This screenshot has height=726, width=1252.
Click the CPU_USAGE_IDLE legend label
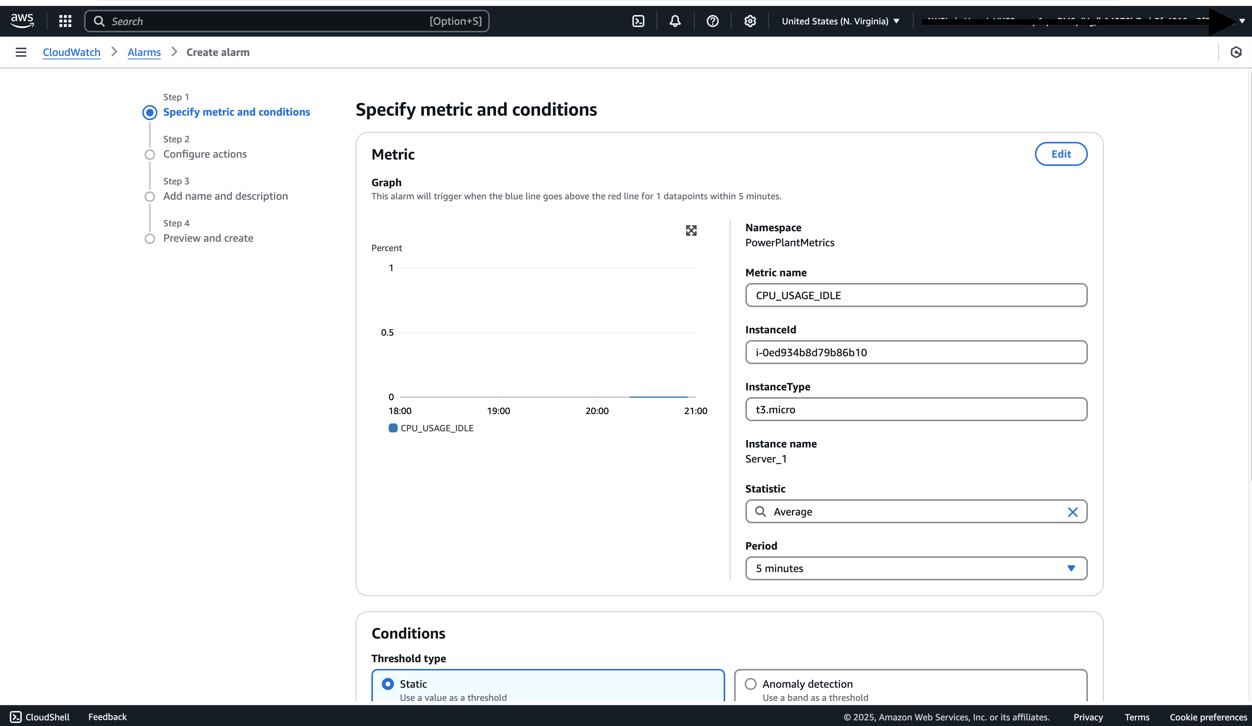[x=437, y=428]
